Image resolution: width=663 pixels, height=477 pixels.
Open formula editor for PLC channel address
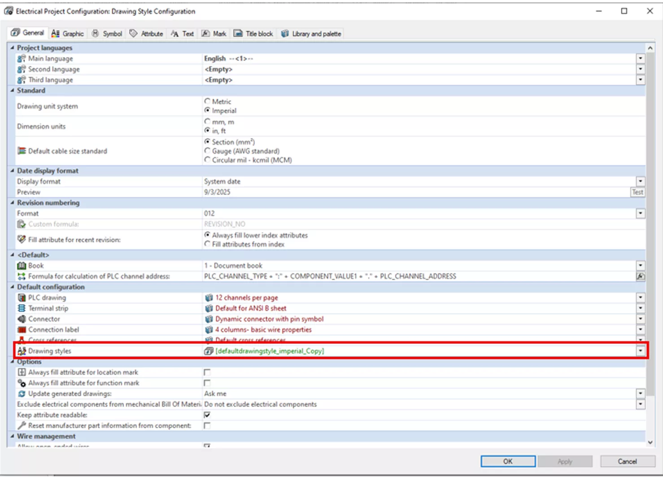640,276
